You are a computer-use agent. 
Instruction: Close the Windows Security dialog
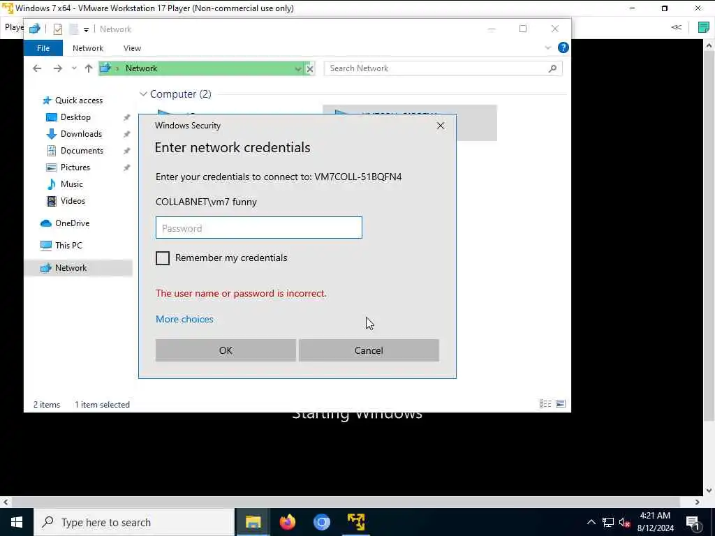coord(440,126)
